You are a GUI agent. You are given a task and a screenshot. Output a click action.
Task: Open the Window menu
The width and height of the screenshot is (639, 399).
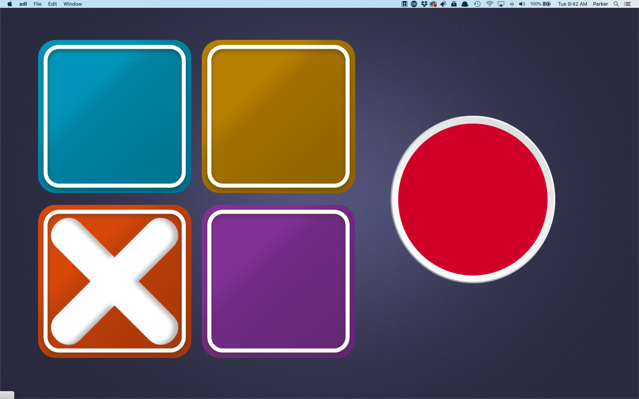coord(73,4)
